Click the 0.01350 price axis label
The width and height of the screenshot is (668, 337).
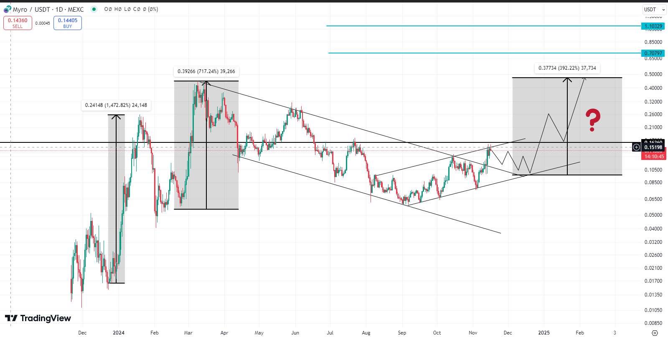tap(653, 295)
